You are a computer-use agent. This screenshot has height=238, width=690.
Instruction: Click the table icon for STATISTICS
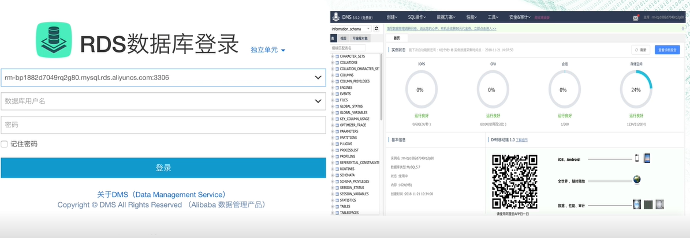337,200
